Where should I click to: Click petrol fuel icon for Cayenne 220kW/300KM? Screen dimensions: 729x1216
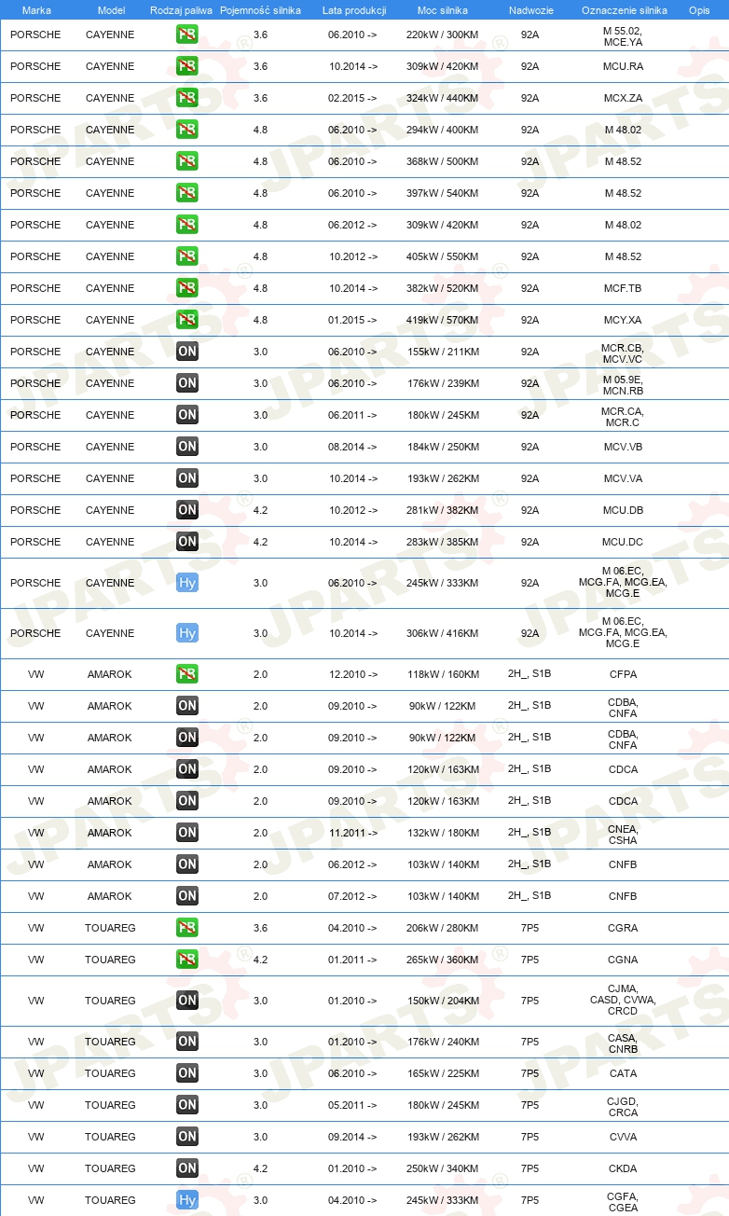point(187,35)
